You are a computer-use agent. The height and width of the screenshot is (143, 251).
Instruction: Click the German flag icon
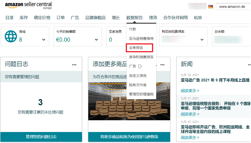coord(210,7)
